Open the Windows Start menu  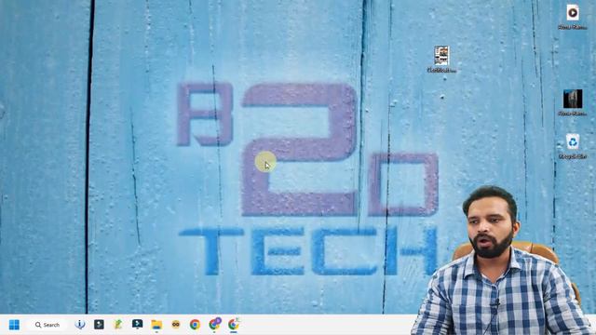[14, 325]
